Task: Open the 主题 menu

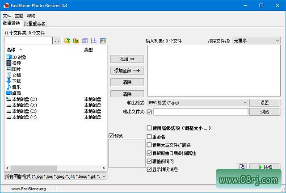Action: [x=19, y=16]
